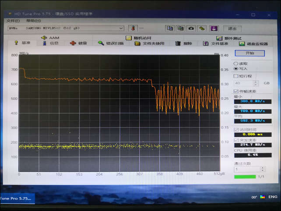
Task: Switch to the 磁盘监视器 (Disk Monitor) tab
Action: click(x=254, y=43)
